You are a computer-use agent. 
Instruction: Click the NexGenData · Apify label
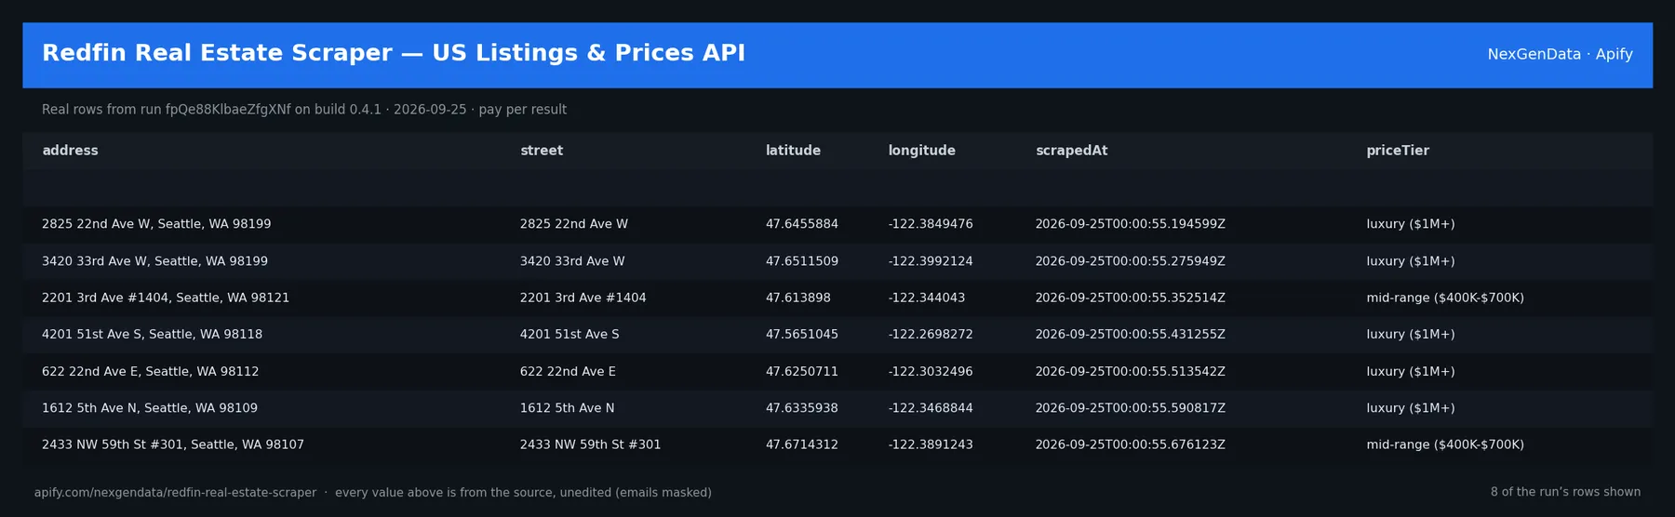[1560, 54]
